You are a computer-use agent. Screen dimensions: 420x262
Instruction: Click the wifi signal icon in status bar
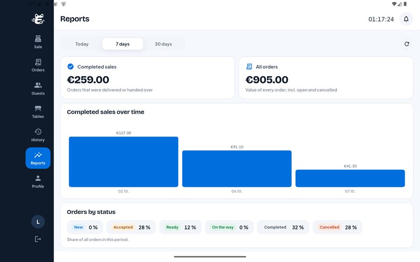[x=394, y=4]
